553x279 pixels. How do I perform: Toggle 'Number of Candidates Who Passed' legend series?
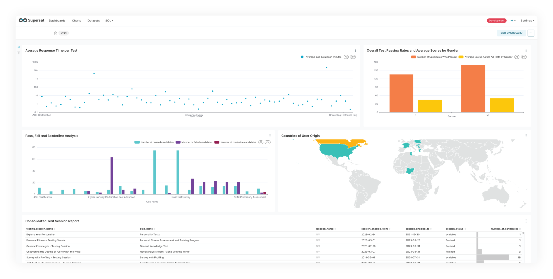coord(436,57)
